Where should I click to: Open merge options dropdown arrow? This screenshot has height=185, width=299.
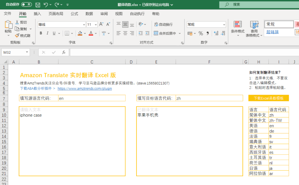(180, 34)
